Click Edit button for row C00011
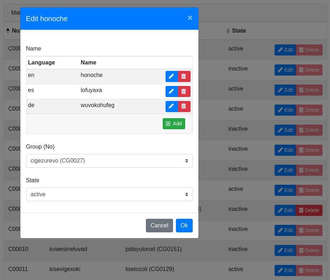 pyautogui.click(x=285, y=270)
